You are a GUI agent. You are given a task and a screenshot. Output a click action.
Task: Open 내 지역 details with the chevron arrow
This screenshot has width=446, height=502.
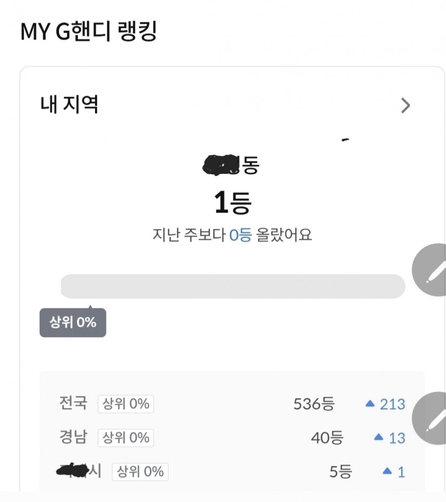tap(405, 106)
